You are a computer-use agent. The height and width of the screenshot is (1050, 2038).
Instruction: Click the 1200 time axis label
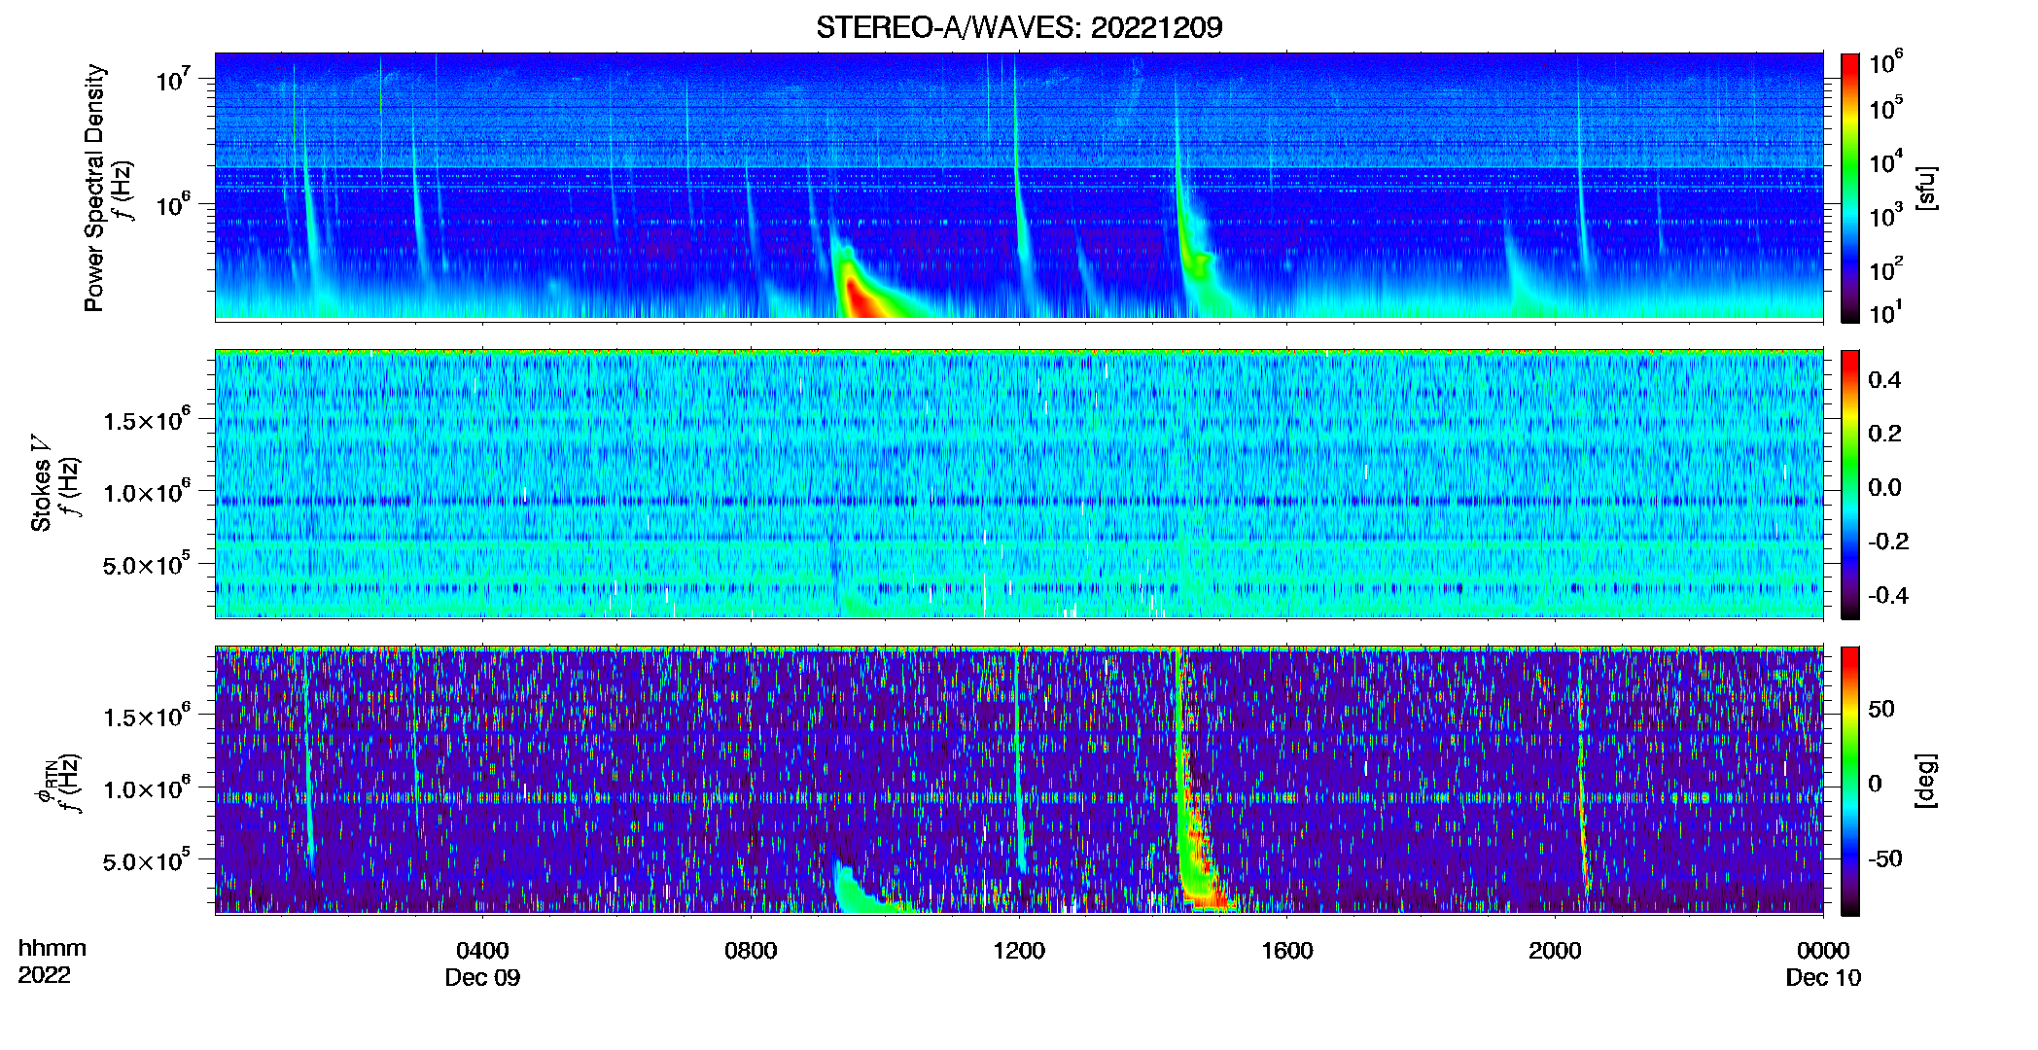point(1019,951)
